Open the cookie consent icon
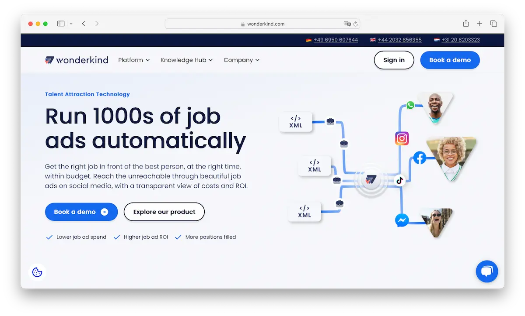 tap(37, 272)
